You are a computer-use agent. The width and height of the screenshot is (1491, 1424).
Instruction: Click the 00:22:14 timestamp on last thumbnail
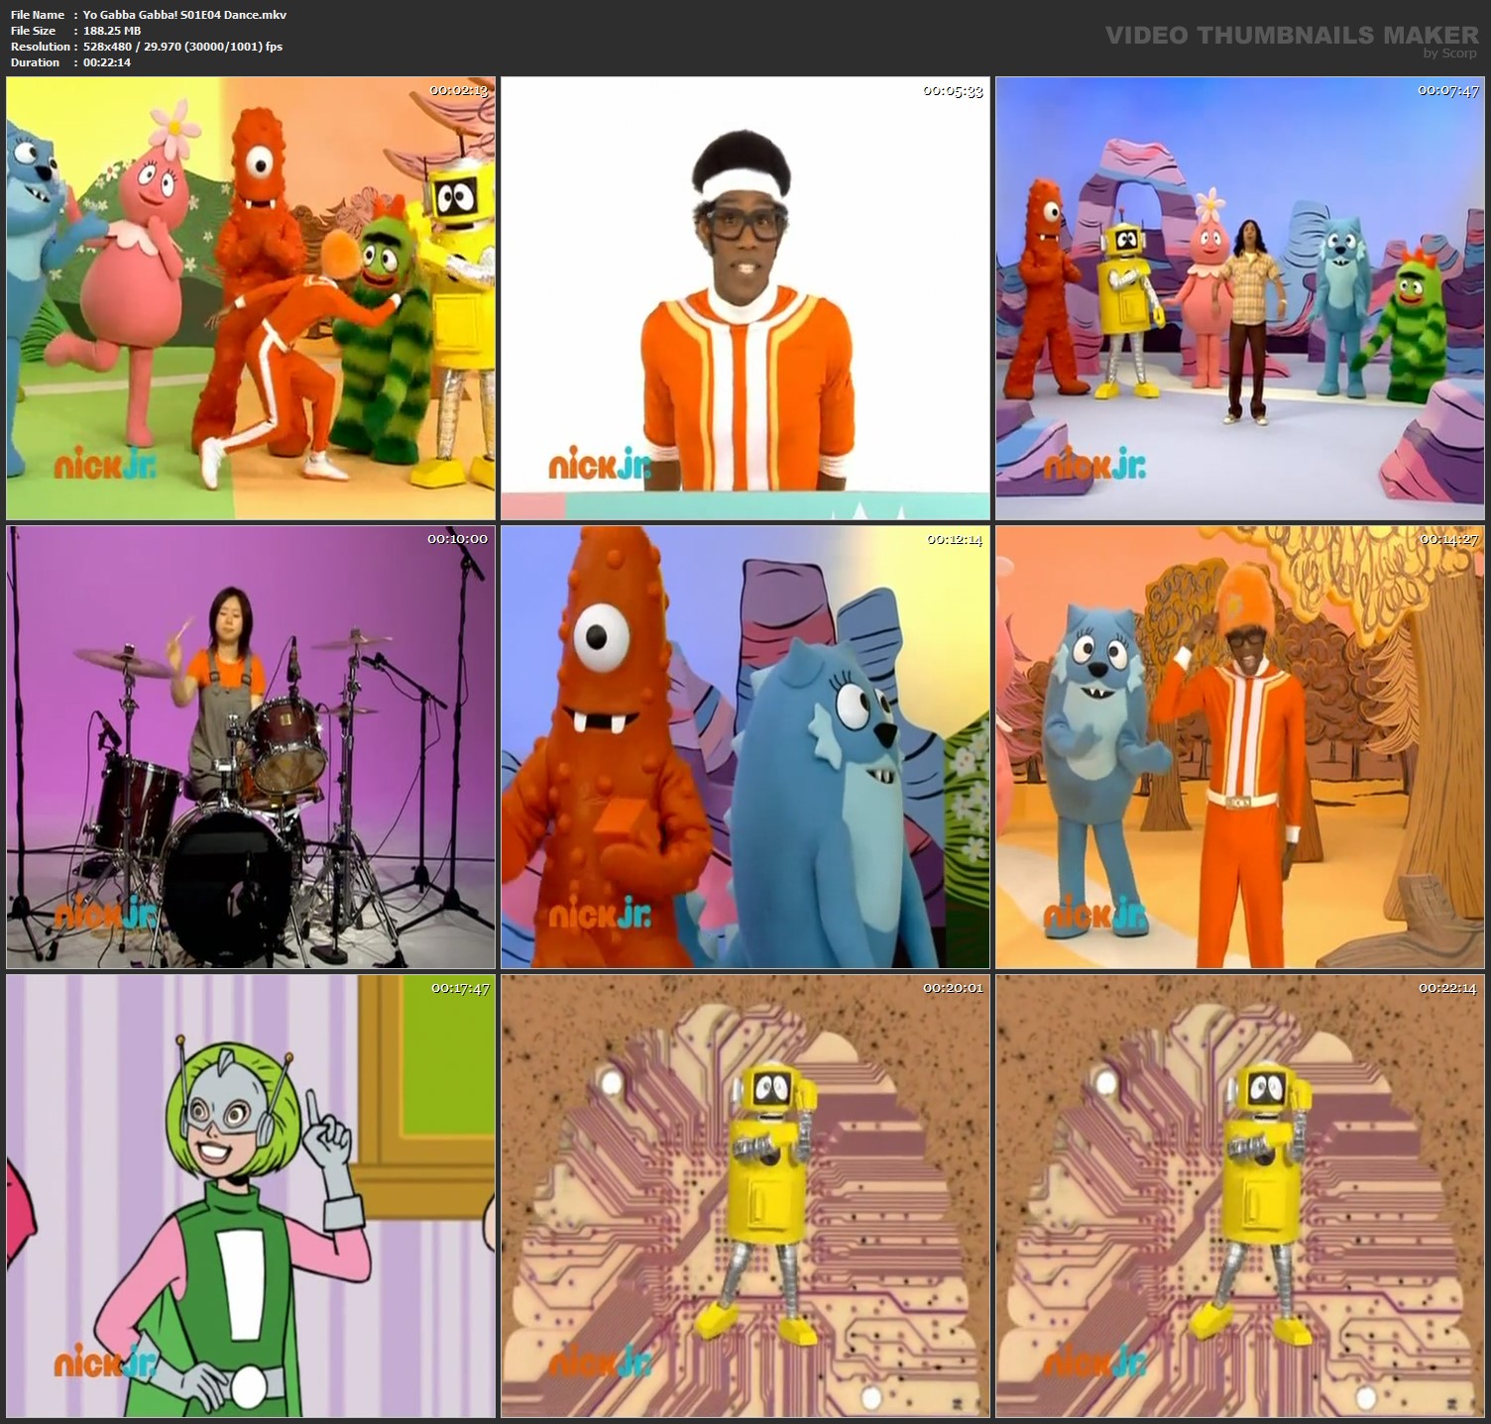[x=1448, y=988]
